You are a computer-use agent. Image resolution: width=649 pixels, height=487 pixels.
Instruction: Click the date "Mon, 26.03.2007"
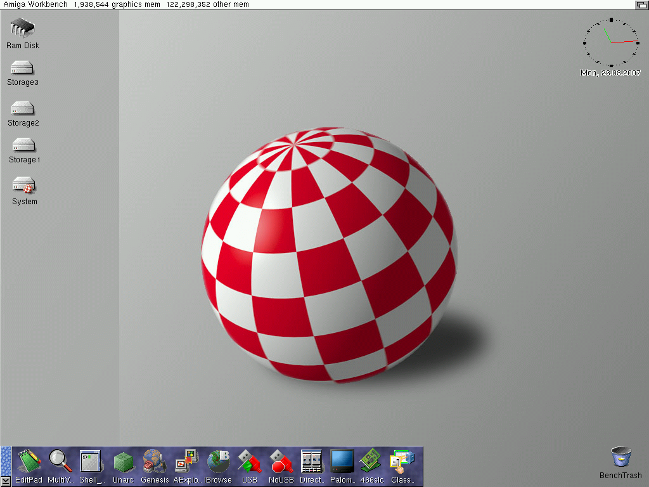coord(610,73)
